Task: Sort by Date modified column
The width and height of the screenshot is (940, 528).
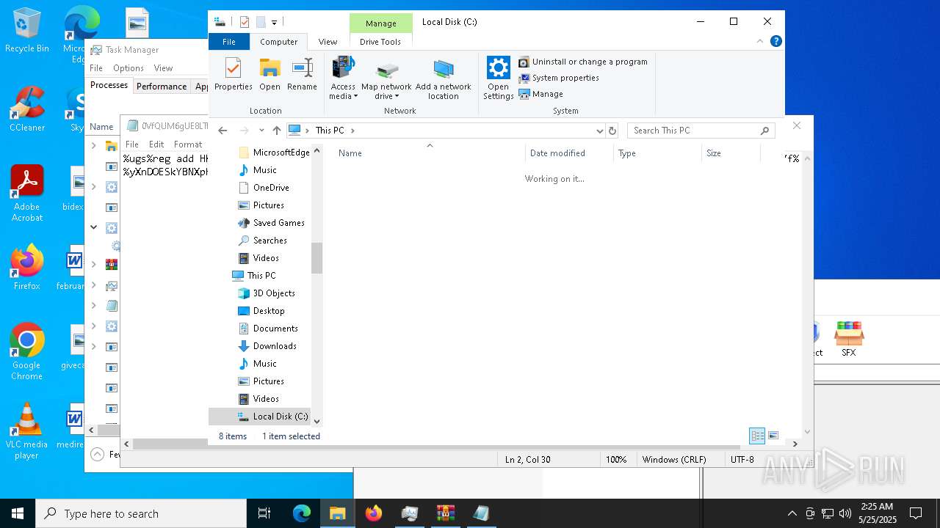Action: tap(569, 153)
